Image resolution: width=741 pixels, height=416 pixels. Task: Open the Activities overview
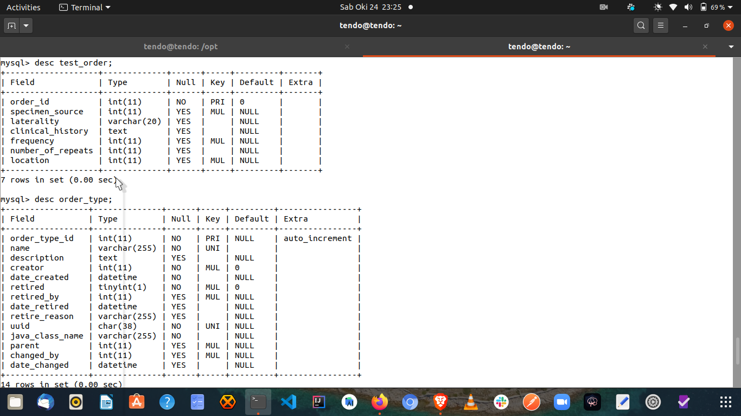click(x=23, y=7)
